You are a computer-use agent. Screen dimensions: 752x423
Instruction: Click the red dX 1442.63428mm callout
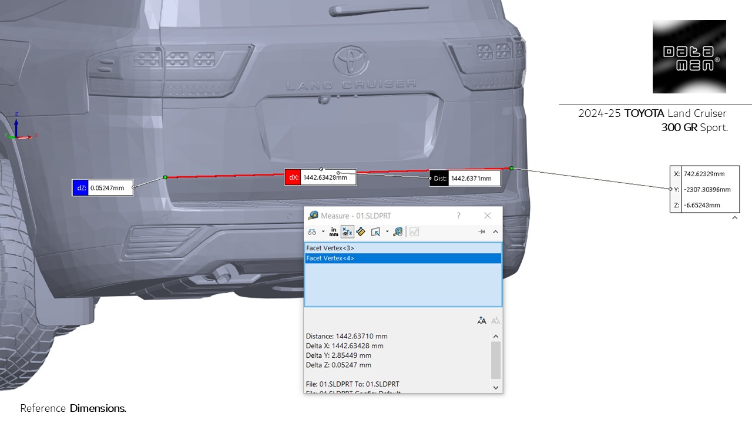320,177
